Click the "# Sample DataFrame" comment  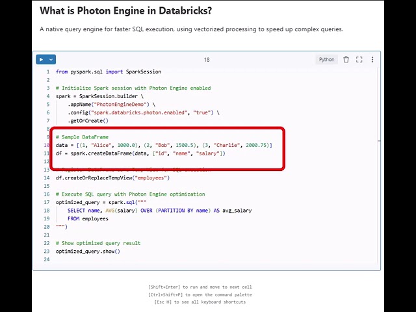83,137
